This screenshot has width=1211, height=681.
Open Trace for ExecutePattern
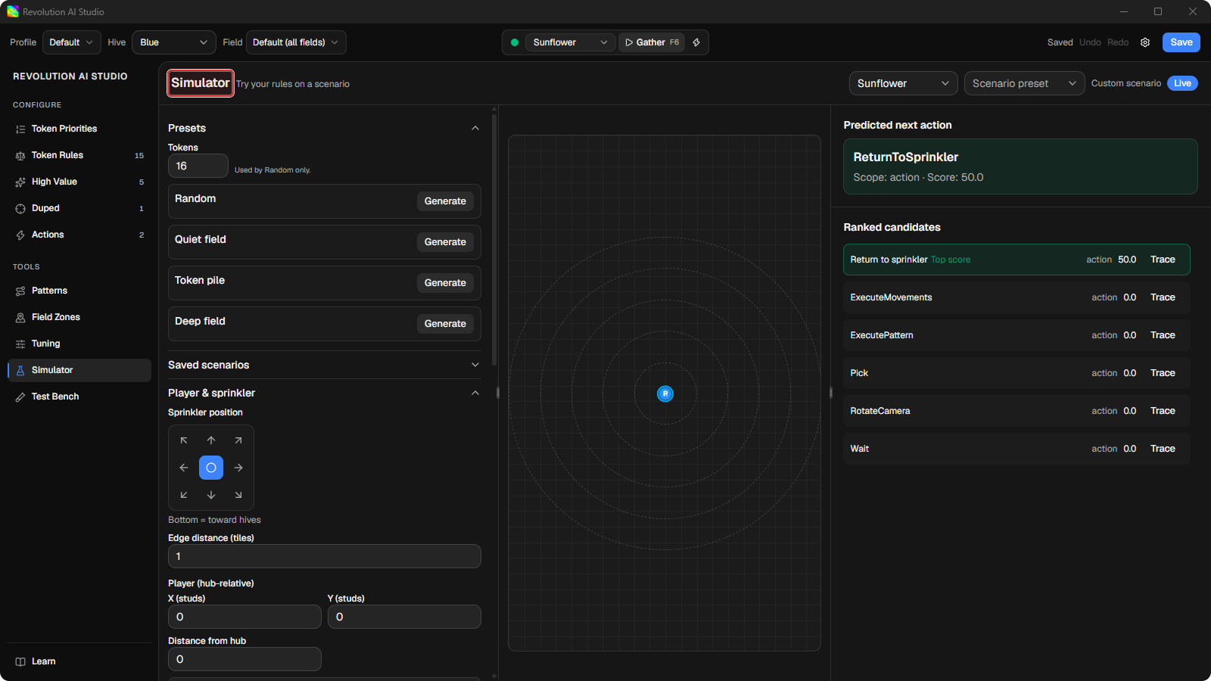[x=1163, y=335]
